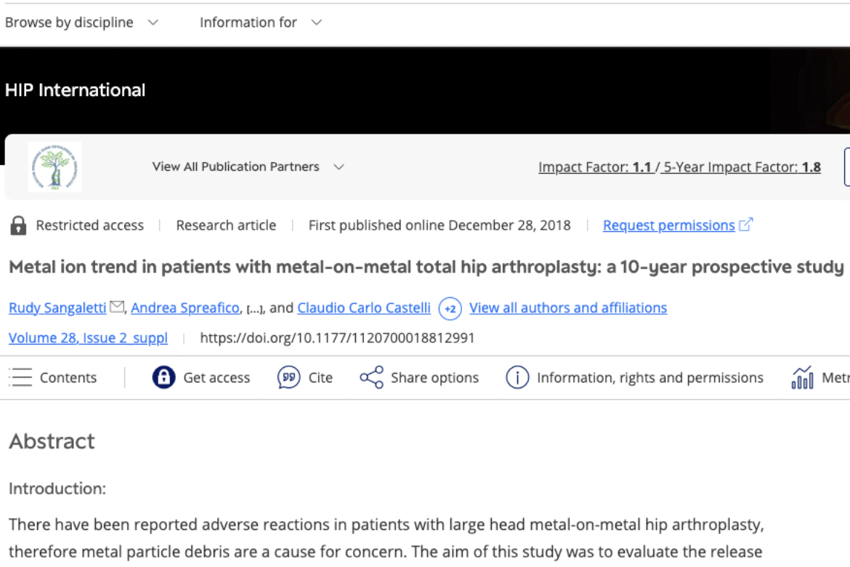Click the Information circle icon
850x567 pixels.
click(517, 377)
